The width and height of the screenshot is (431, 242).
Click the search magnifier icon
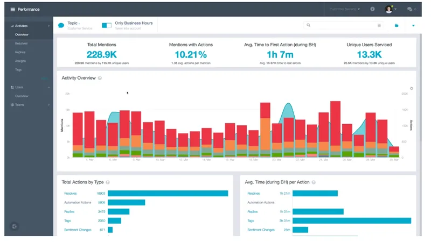[x=308, y=25]
